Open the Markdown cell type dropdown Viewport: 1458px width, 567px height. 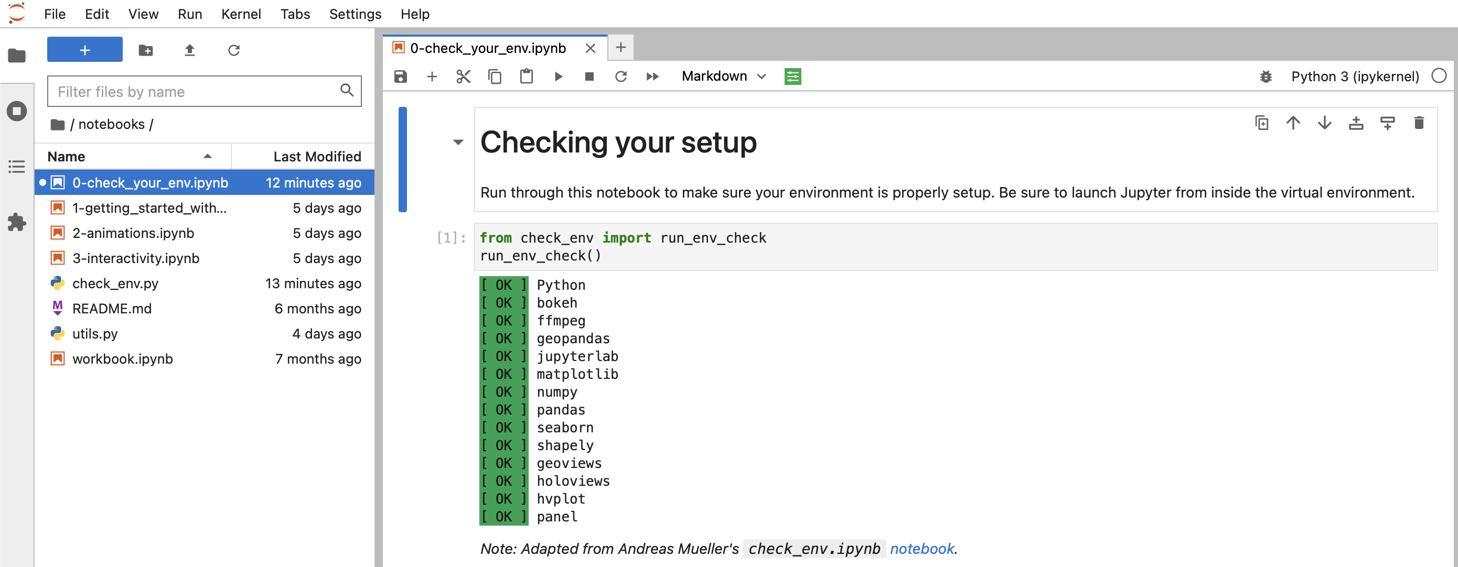click(723, 77)
